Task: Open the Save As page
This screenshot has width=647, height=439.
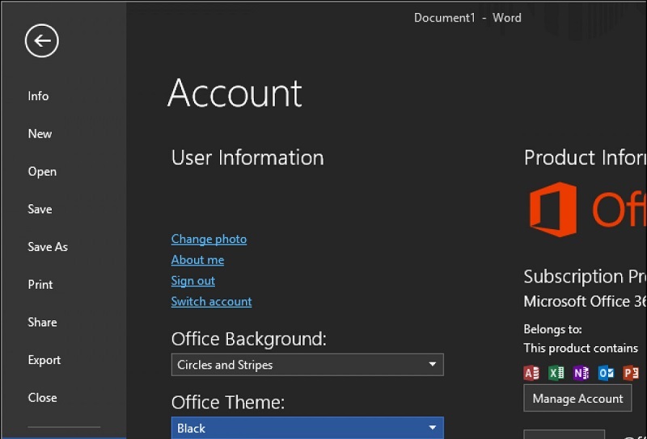Action: point(48,247)
